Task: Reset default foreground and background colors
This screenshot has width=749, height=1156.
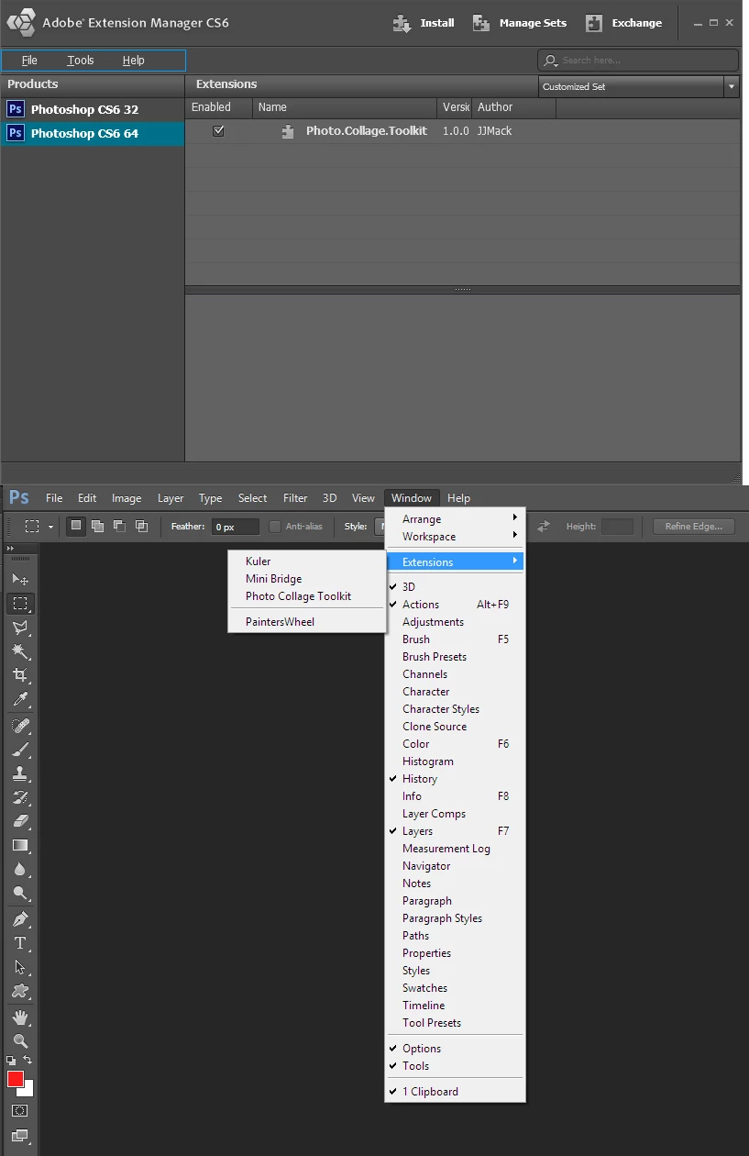Action: click(11, 1061)
